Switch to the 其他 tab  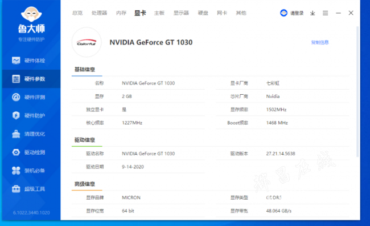pos(241,13)
